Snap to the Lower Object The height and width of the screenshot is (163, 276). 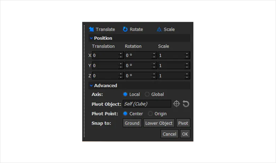point(159,123)
